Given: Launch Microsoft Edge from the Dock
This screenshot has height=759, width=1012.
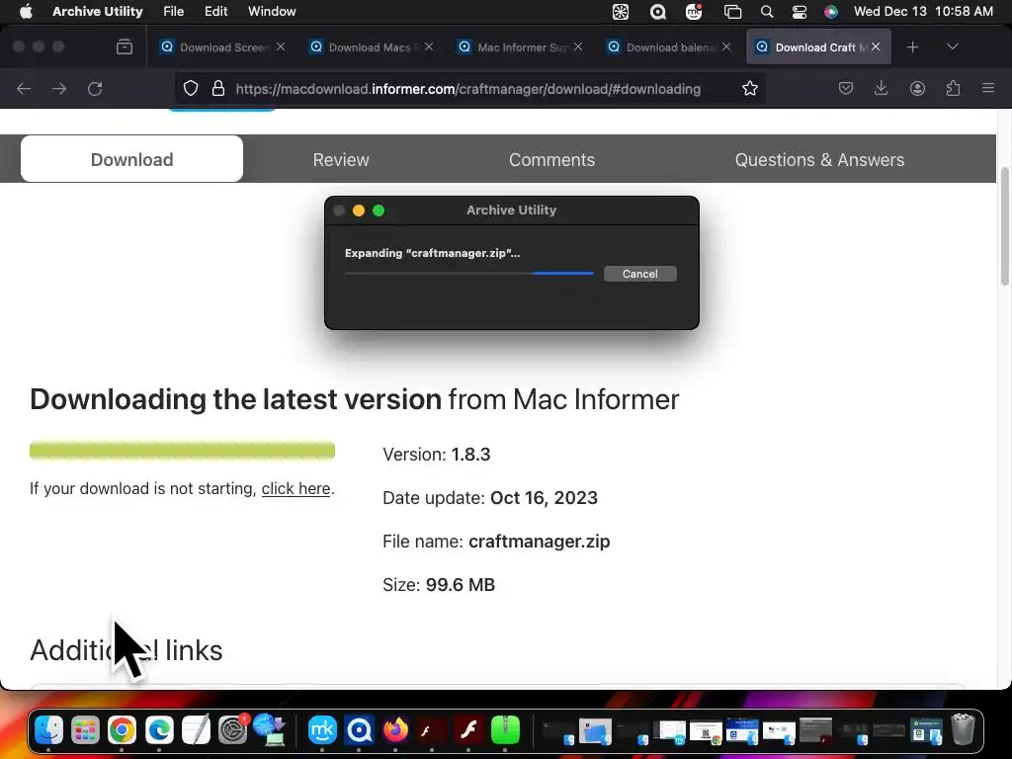Looking at the screenshot, I should pyautogui.click(x=159, y=730).
